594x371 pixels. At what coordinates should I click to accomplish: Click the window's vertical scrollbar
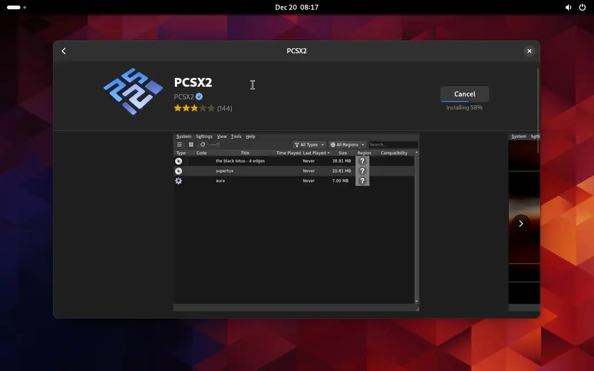click(538, 110)
